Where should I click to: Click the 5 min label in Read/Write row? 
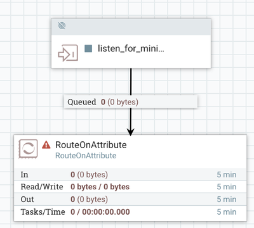pos(227,187)
